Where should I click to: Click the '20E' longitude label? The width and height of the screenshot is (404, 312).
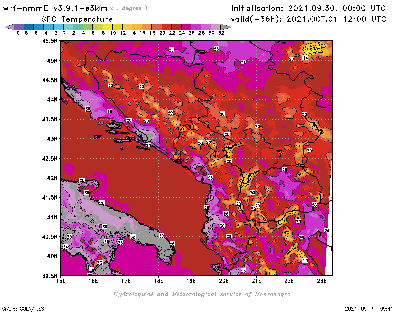tap(224, 281)
